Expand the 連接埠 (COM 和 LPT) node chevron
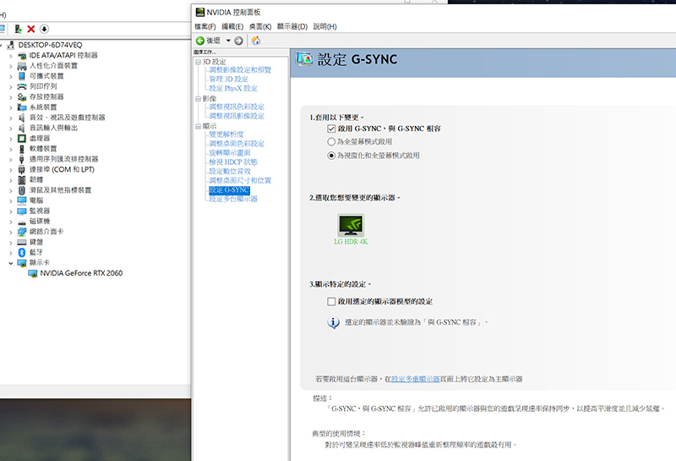Image resolution: width=676 pixels, height=461 pixels. click(11, 170)
